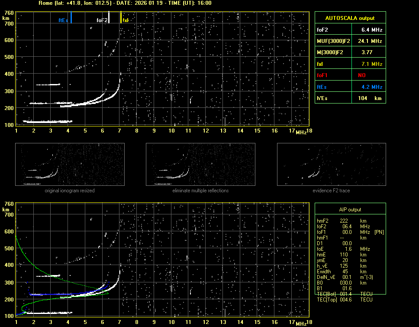This screenshot has width=419, height=327.
Task: Click the yellow fxI 7.1 MHz value
Action: 372,64
